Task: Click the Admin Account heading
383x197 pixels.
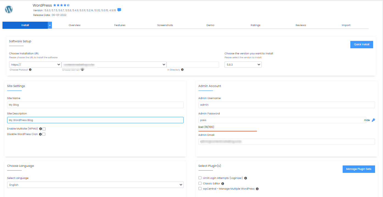Action: point(209,86)
